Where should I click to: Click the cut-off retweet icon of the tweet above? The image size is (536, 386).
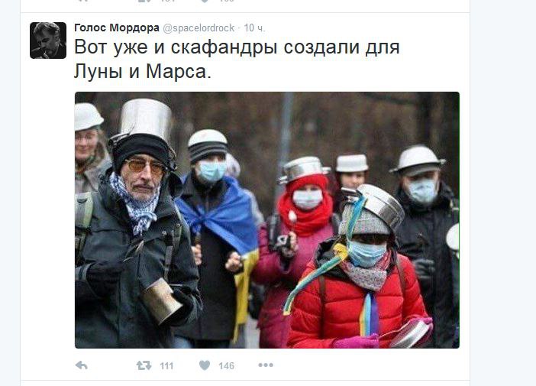pyautogui.click(x=144, y=1)
